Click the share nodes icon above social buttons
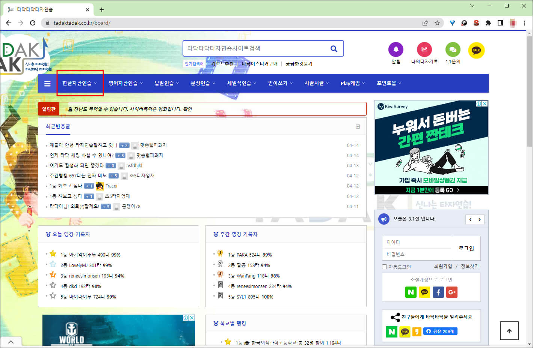This screenshot has width=533, height=348. 395,318
